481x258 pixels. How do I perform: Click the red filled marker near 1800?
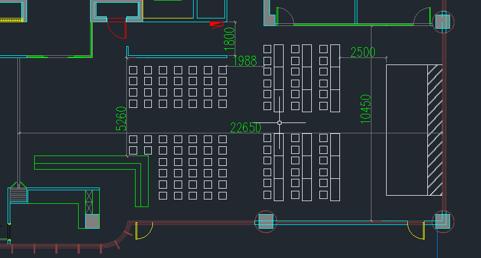[x=216, y=24]
